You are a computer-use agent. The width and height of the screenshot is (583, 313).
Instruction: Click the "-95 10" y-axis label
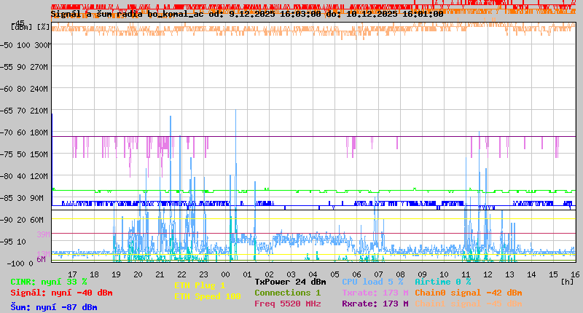click(x=13, y=242)
